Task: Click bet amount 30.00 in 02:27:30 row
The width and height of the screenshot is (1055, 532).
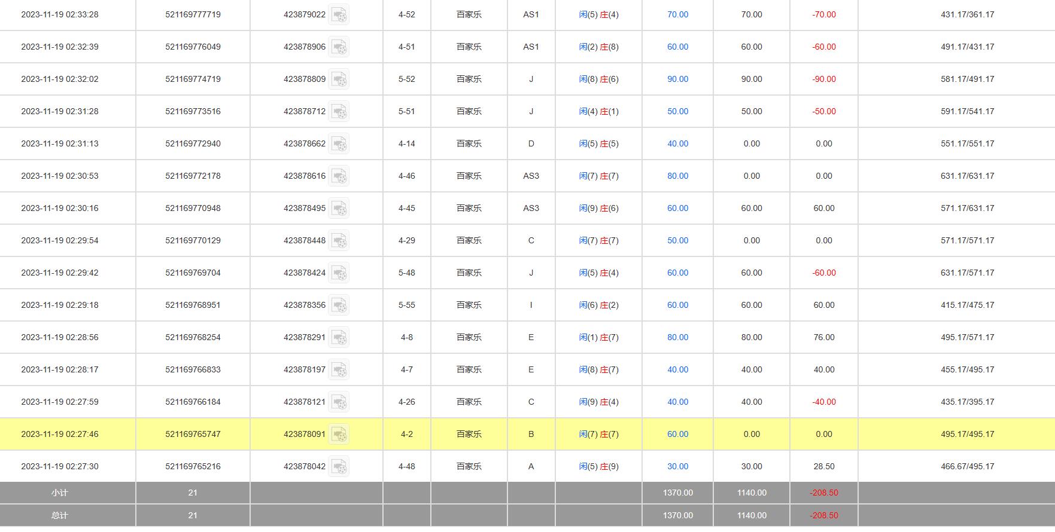Action: [677, 466]
